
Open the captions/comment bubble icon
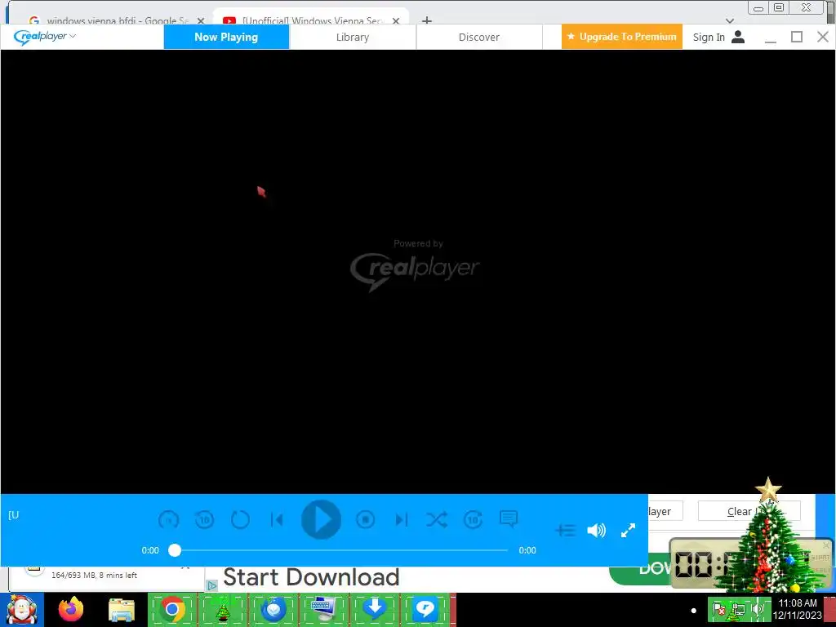pyautogui.click(x=509, y=518)
